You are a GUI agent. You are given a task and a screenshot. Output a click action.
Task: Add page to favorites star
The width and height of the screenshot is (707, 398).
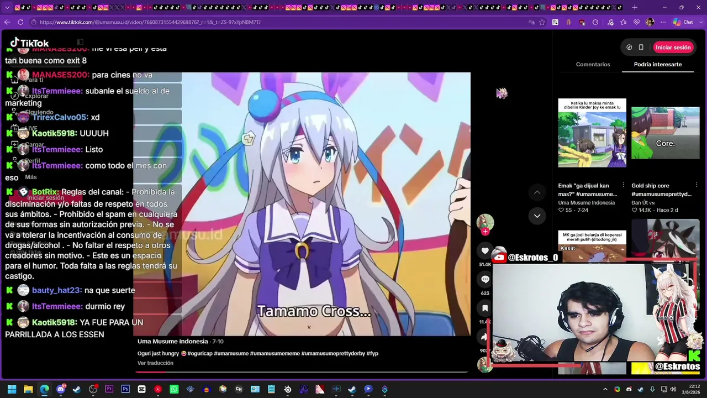tap(542, 22)
